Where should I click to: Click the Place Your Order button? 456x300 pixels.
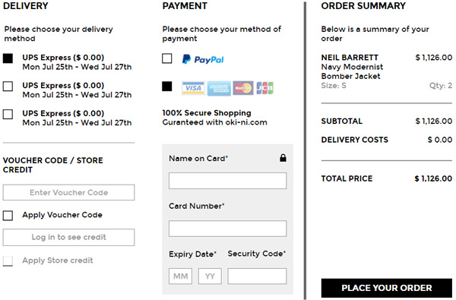pos(387,288)
